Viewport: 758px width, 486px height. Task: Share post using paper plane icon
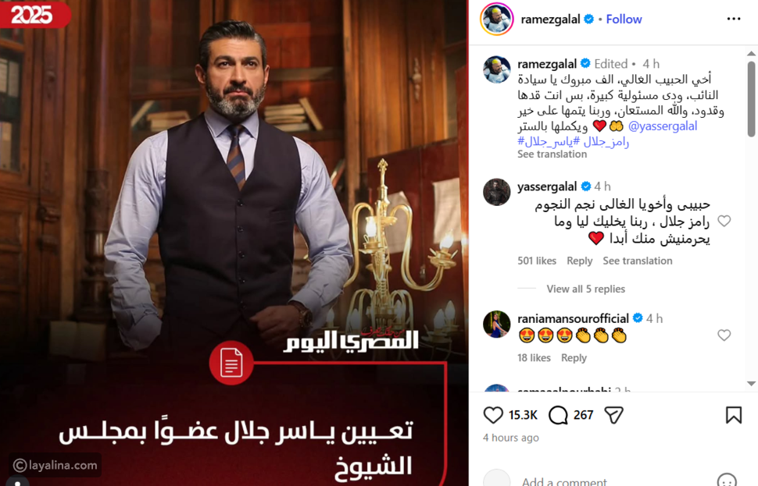tap(614, 415)
